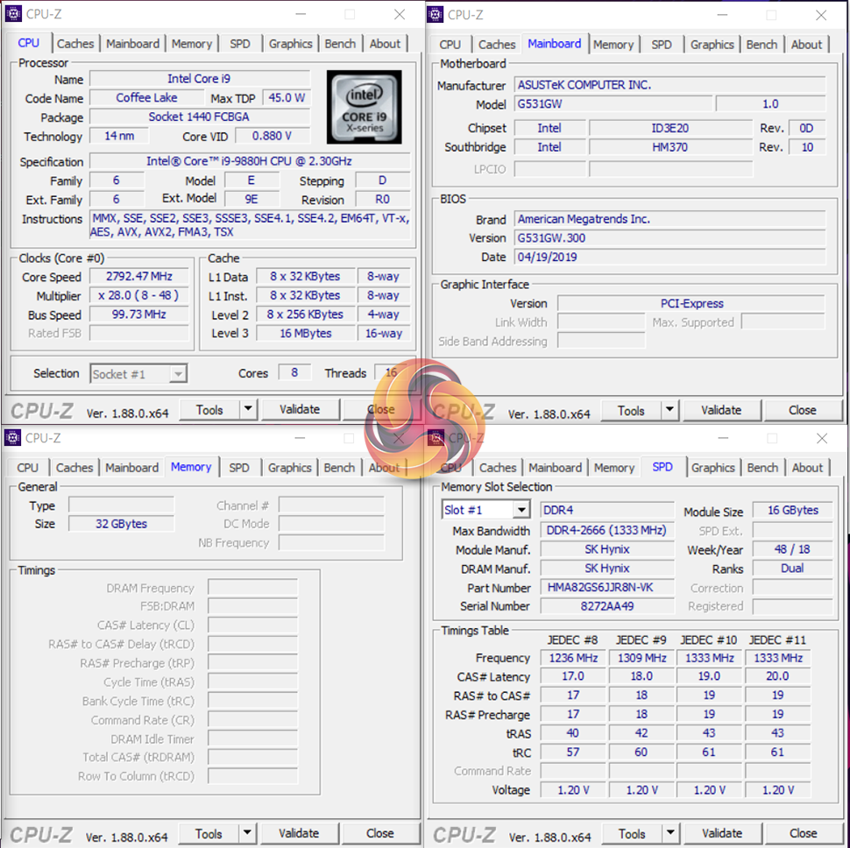Click Validate in the CPU window
The width and height of the screenshot is (850, 848).
[300, 410]
